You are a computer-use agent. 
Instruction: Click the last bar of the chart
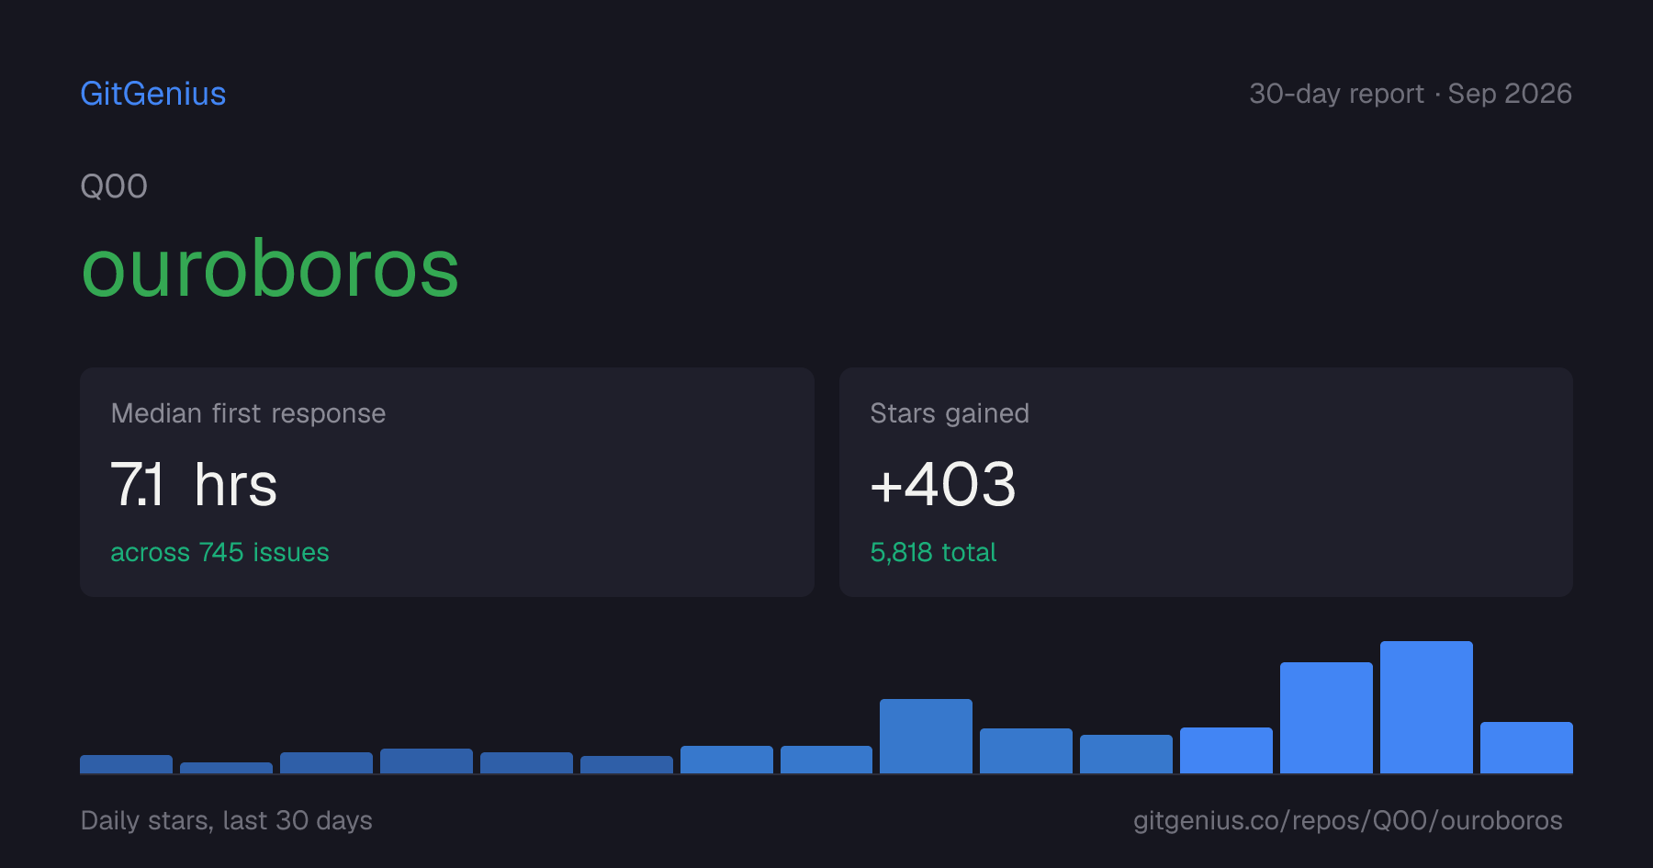(1526, 748)
